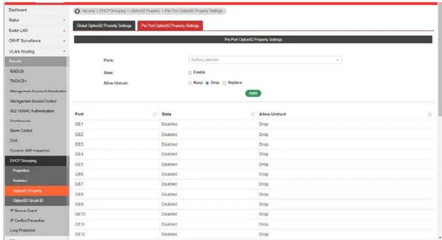Click the GE5 port cell
442x240 pixels.
point(79,164)
